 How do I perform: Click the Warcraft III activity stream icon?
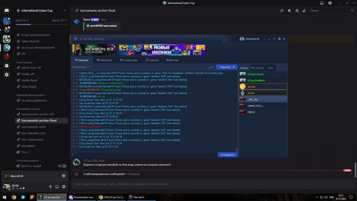64,176
